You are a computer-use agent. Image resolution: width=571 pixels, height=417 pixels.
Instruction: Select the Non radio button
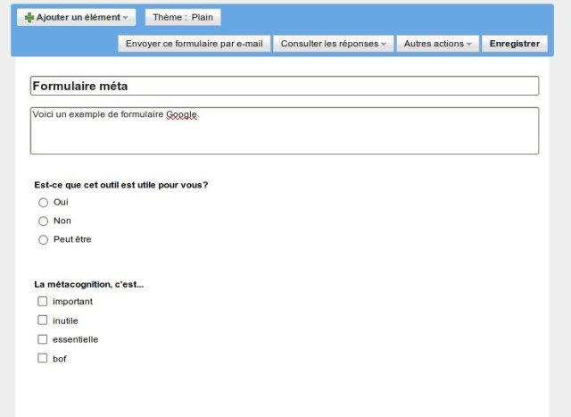(44, 221)
